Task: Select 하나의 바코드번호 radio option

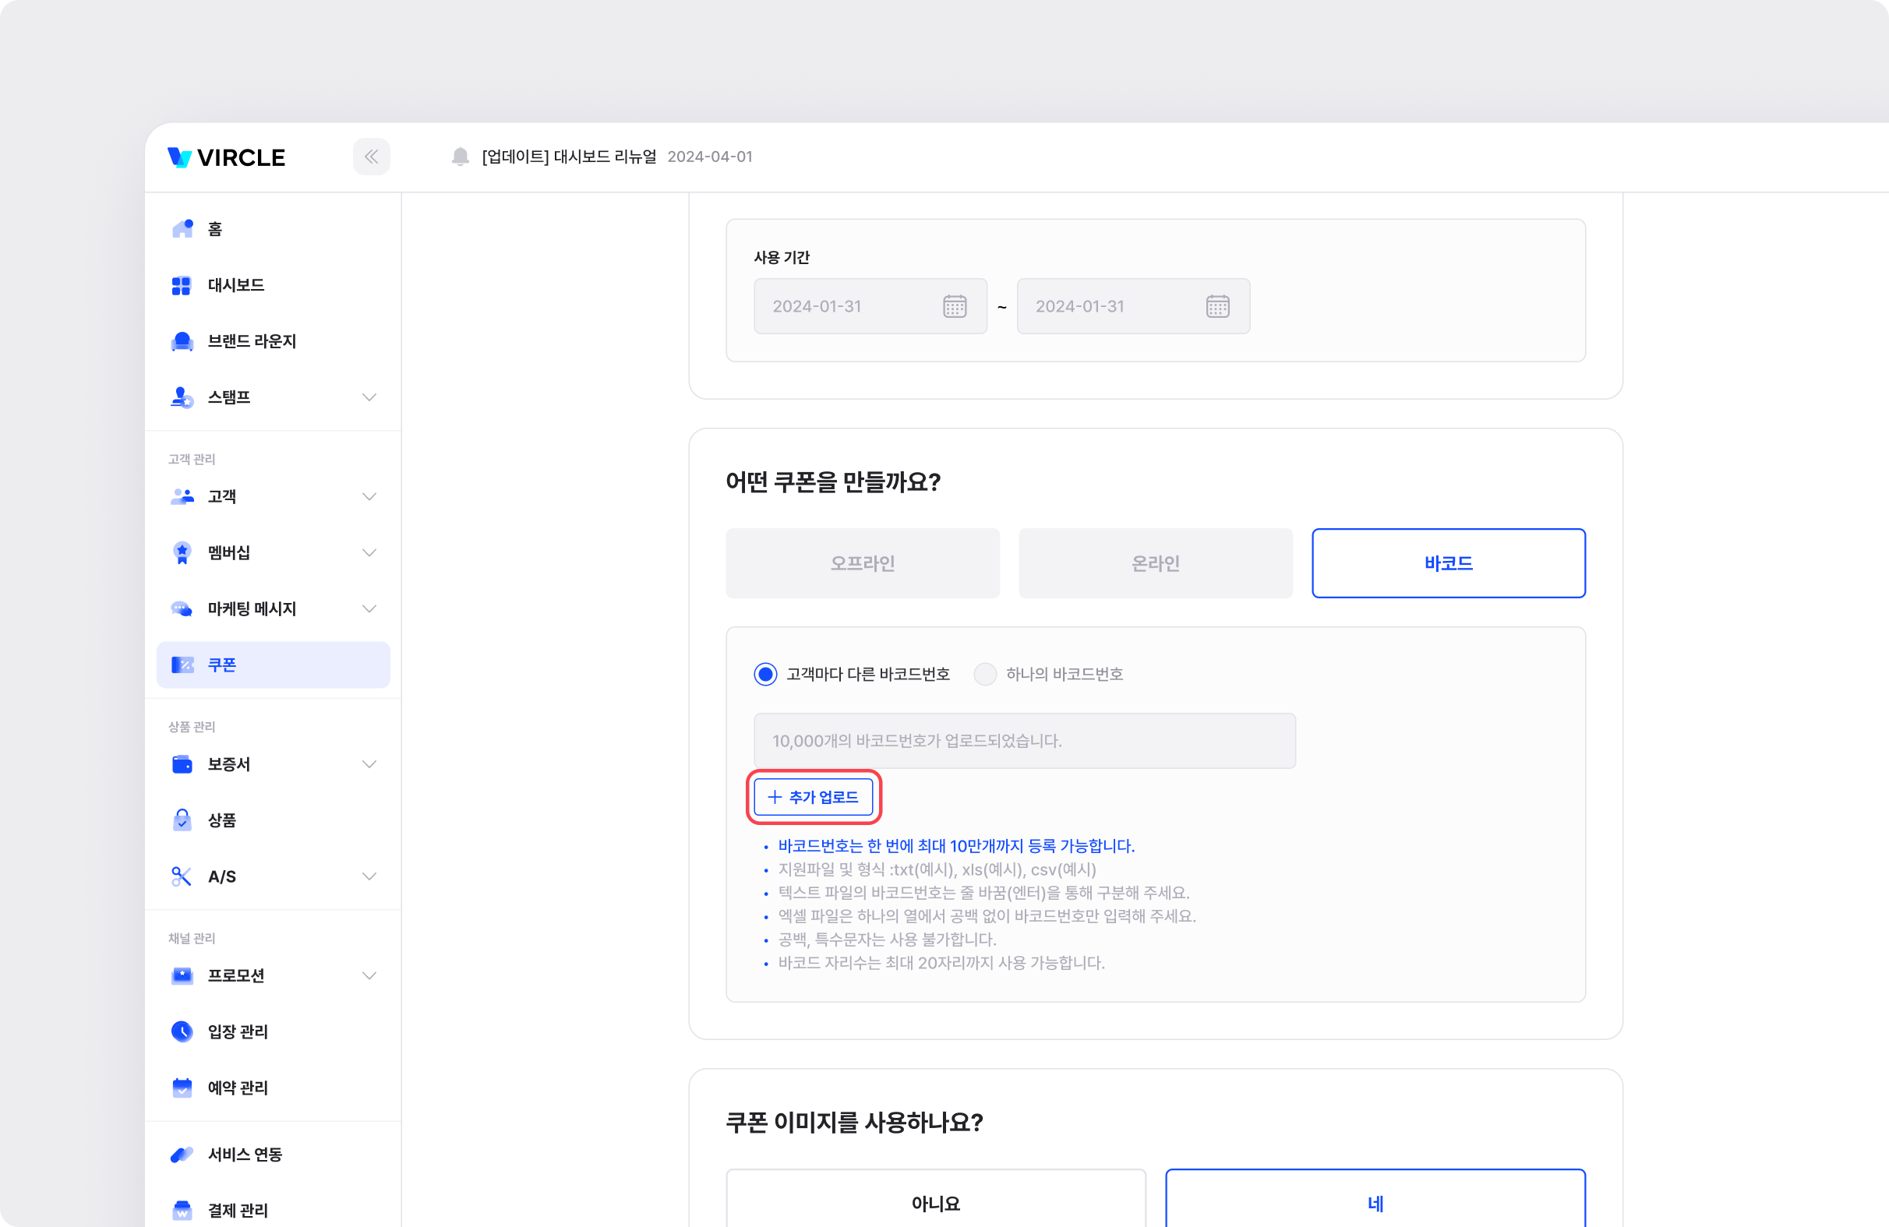Action: coord(985,674)
